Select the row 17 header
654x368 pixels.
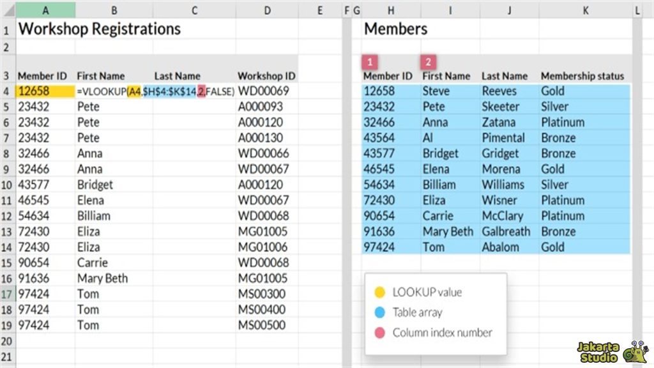coord(8,294)
